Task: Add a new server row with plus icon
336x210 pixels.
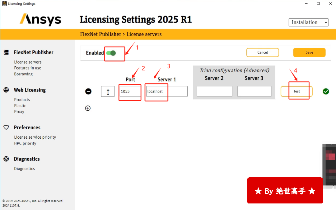Action: coord(88,108)
